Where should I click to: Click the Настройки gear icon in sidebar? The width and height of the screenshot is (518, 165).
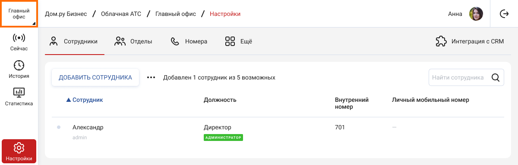click(x=19, y=148)
